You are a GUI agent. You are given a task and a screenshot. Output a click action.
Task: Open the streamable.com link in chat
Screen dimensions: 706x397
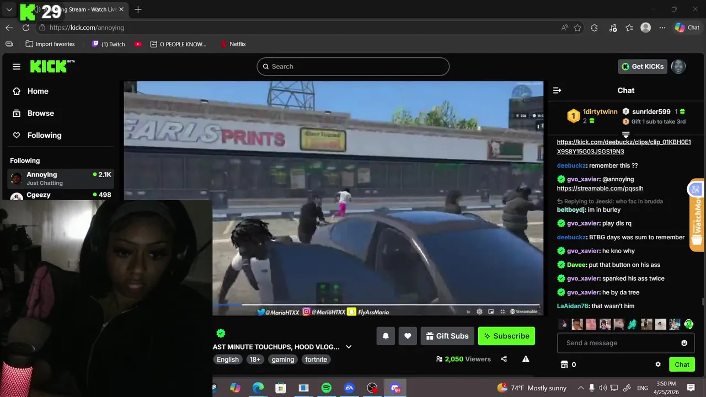pyautogui.click(x=600, y=189)
